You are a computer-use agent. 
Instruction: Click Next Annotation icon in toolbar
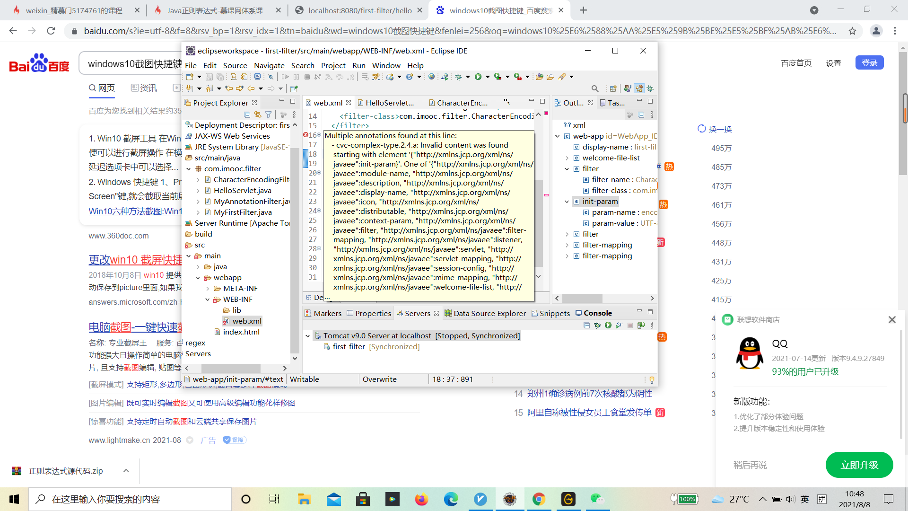[x=189, y=88]
